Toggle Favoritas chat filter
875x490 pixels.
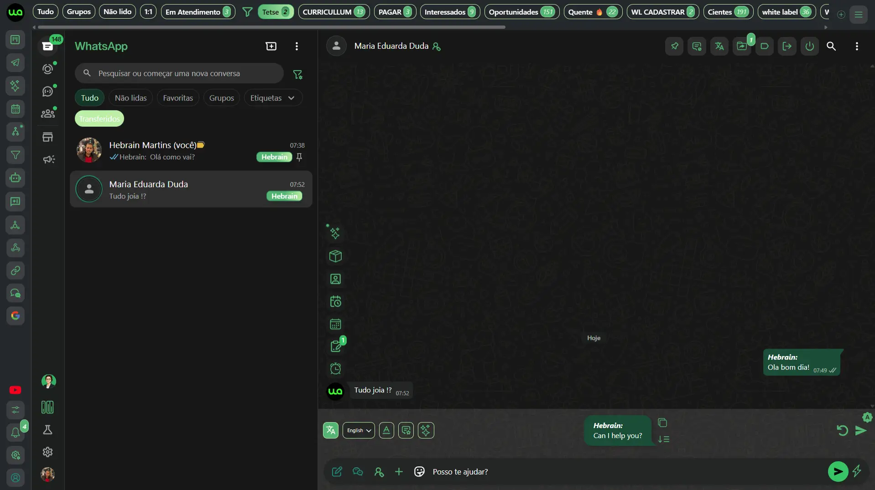178,98
